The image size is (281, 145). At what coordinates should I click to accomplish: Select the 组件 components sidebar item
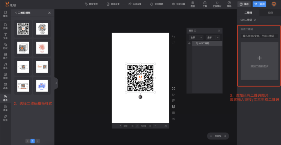coord(5,98)
